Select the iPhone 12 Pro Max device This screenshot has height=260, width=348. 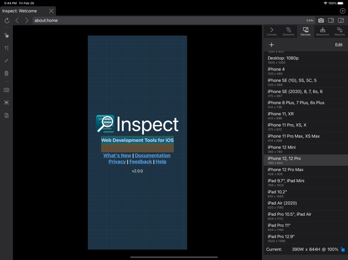click(306, 172)
